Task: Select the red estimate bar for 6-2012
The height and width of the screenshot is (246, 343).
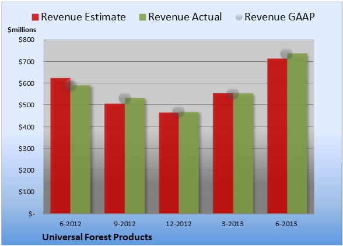Action: (61, 146)
